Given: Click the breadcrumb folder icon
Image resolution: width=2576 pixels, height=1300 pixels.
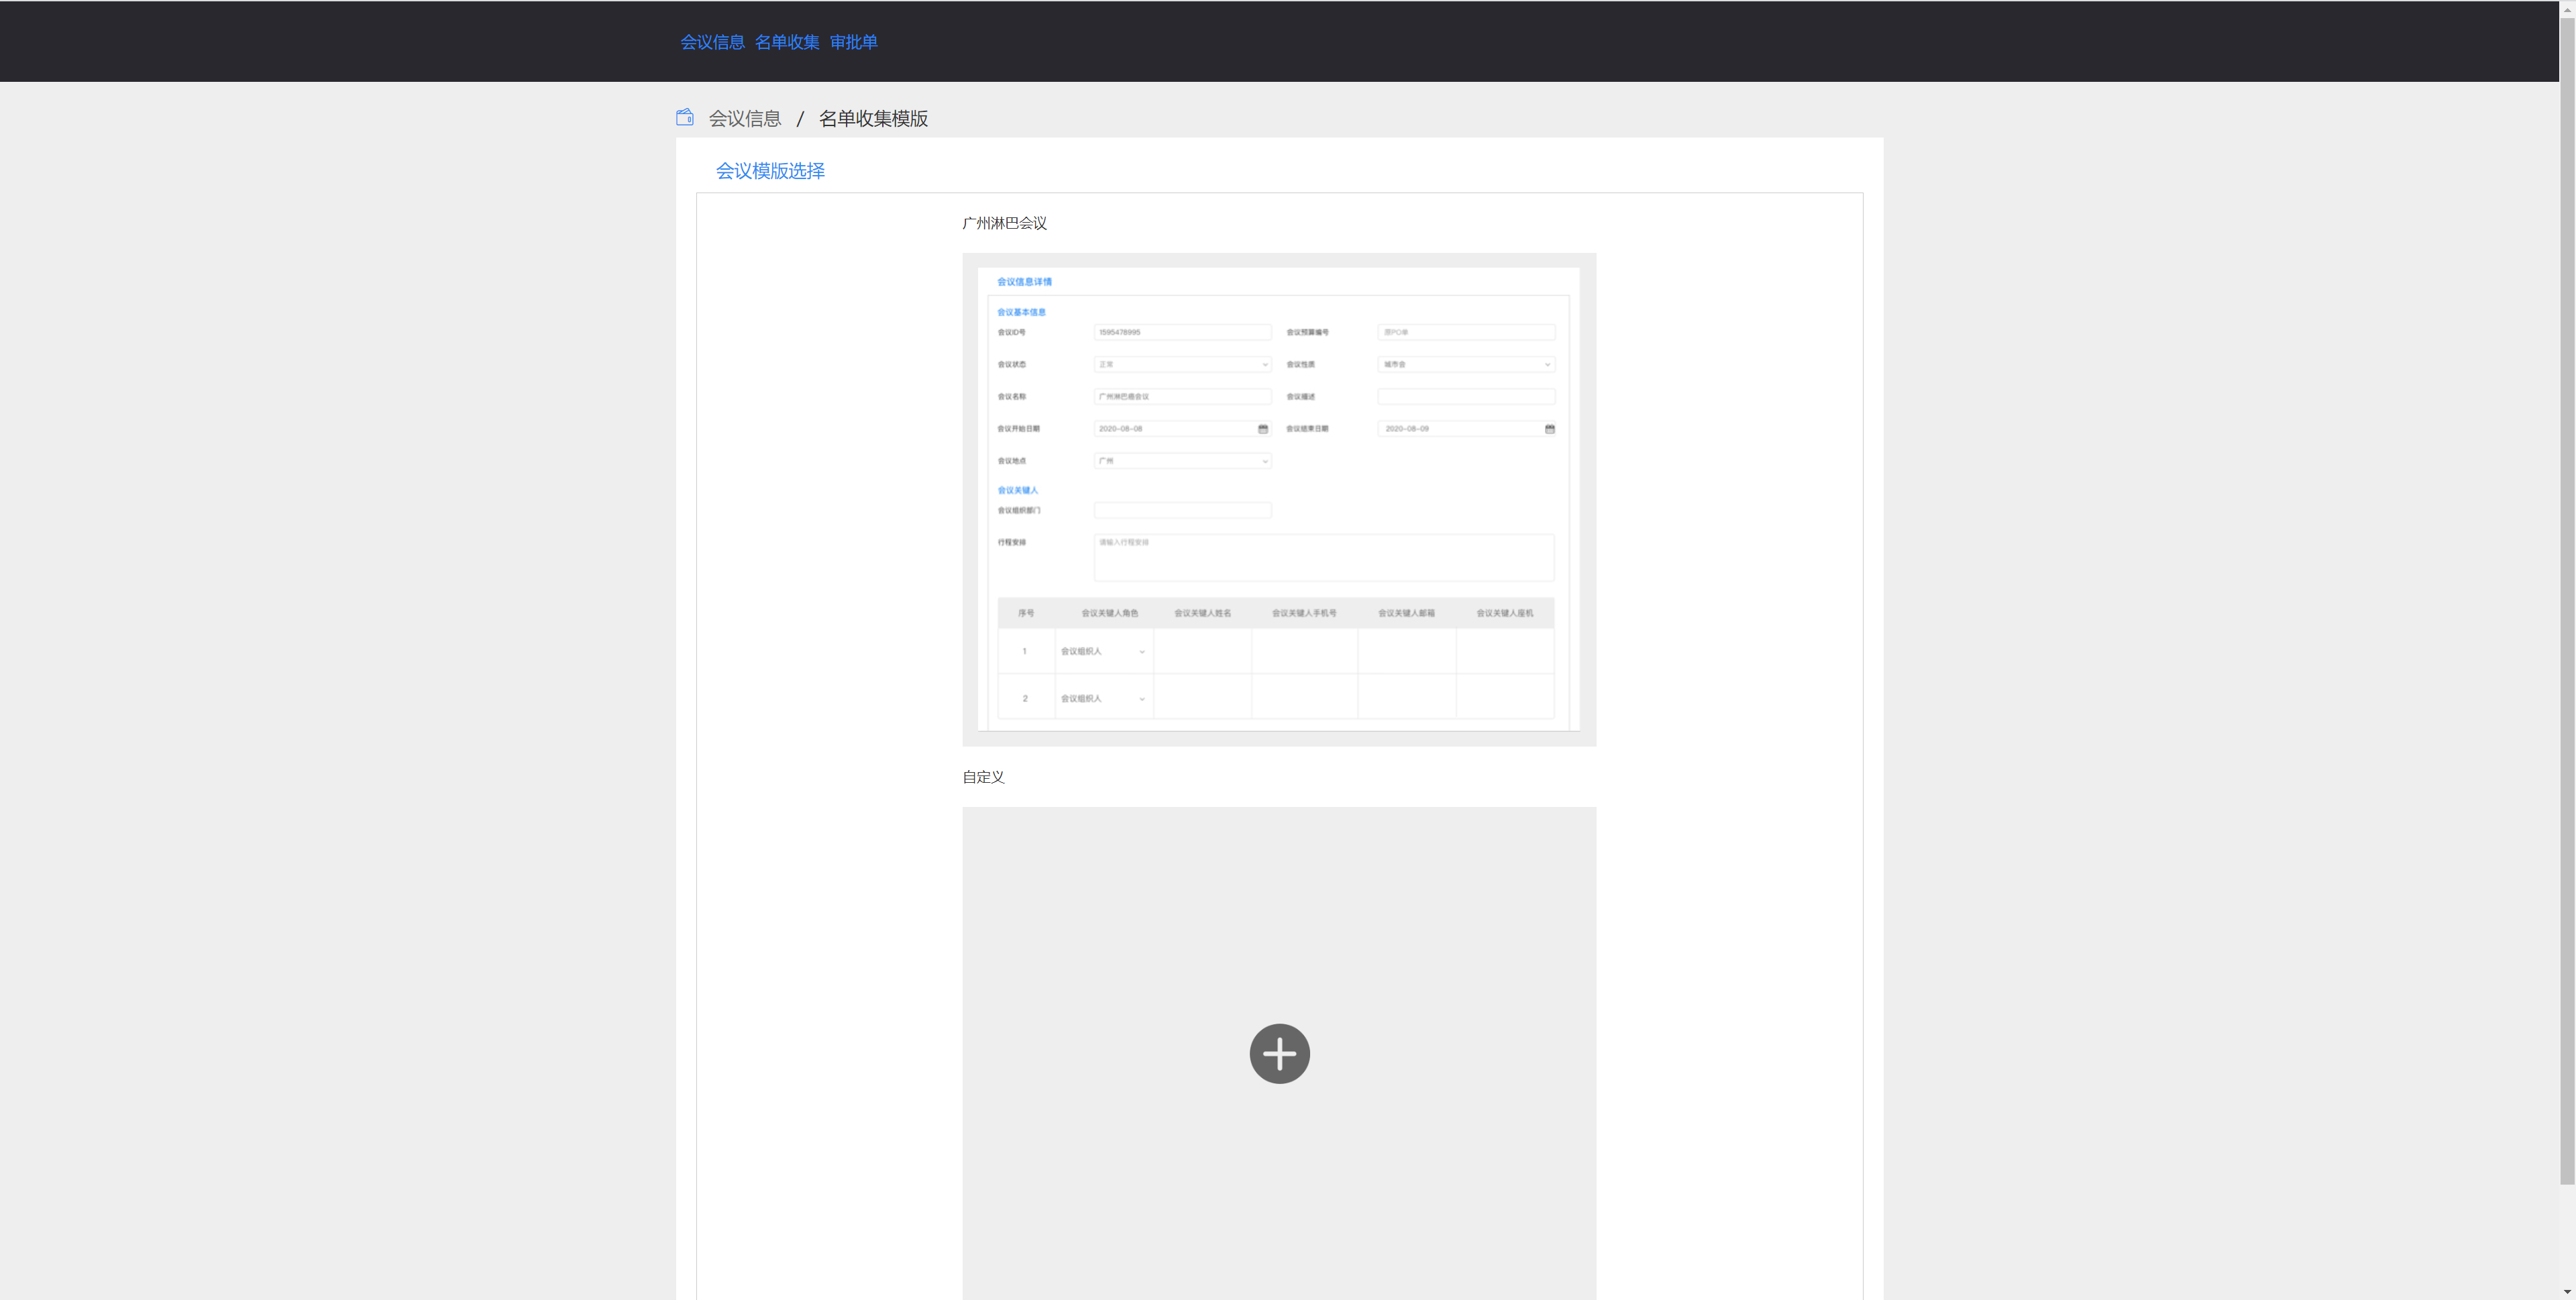Looking at the screenshot, I should 685,117.
